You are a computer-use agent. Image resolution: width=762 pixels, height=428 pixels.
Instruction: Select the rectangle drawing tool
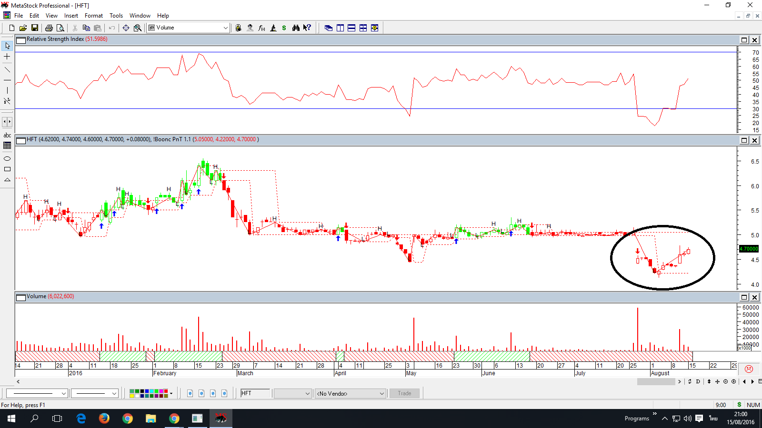tap(7, 169)
